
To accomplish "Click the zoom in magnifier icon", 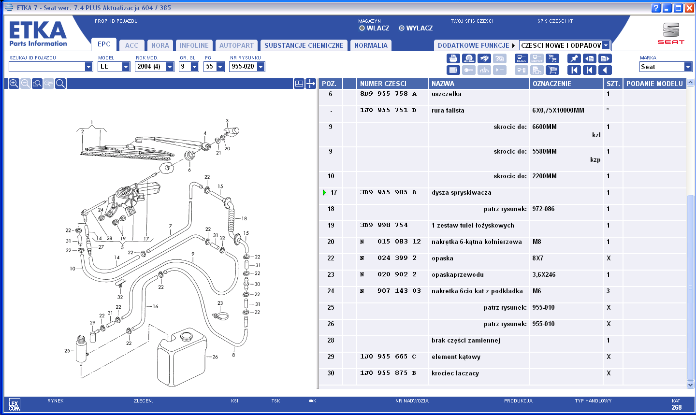I will coord(14,84).
